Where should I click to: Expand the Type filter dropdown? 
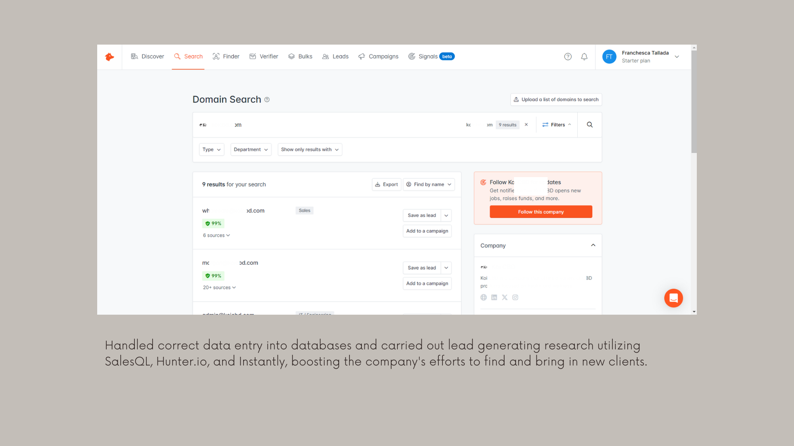click(x=211, y=149)
